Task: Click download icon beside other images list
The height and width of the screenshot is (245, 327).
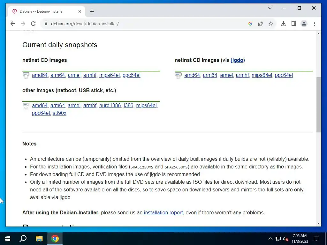Action: pos(26,106)
